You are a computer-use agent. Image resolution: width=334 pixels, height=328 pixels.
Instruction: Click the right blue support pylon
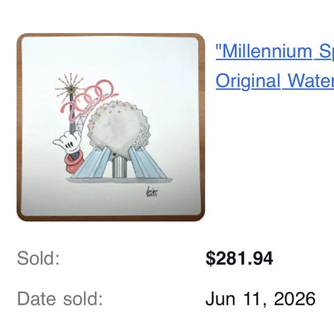(x=147, y=163)
